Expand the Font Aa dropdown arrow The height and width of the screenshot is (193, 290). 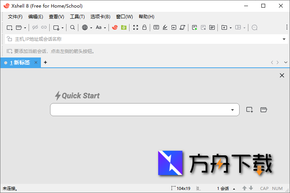(x=105, y=28)
